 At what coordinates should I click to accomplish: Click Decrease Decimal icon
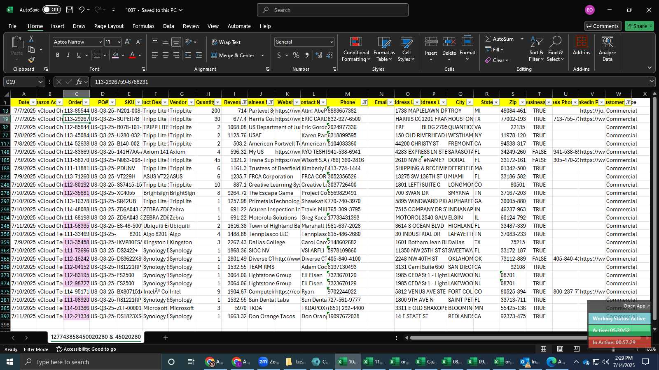coord(330,55)
